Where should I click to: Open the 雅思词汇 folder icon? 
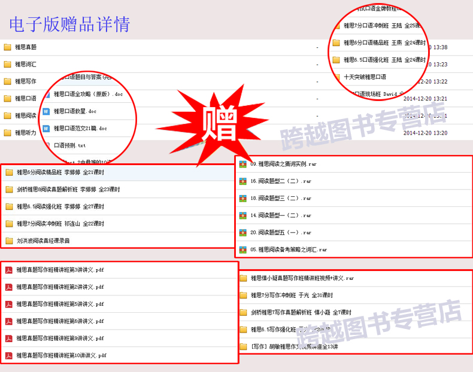pyautogui.click(x=8, y=64)
